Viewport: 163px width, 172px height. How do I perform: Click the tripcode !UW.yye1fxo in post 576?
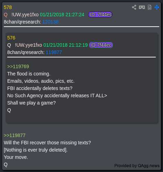pyautogui.click(x=28, y=45)
